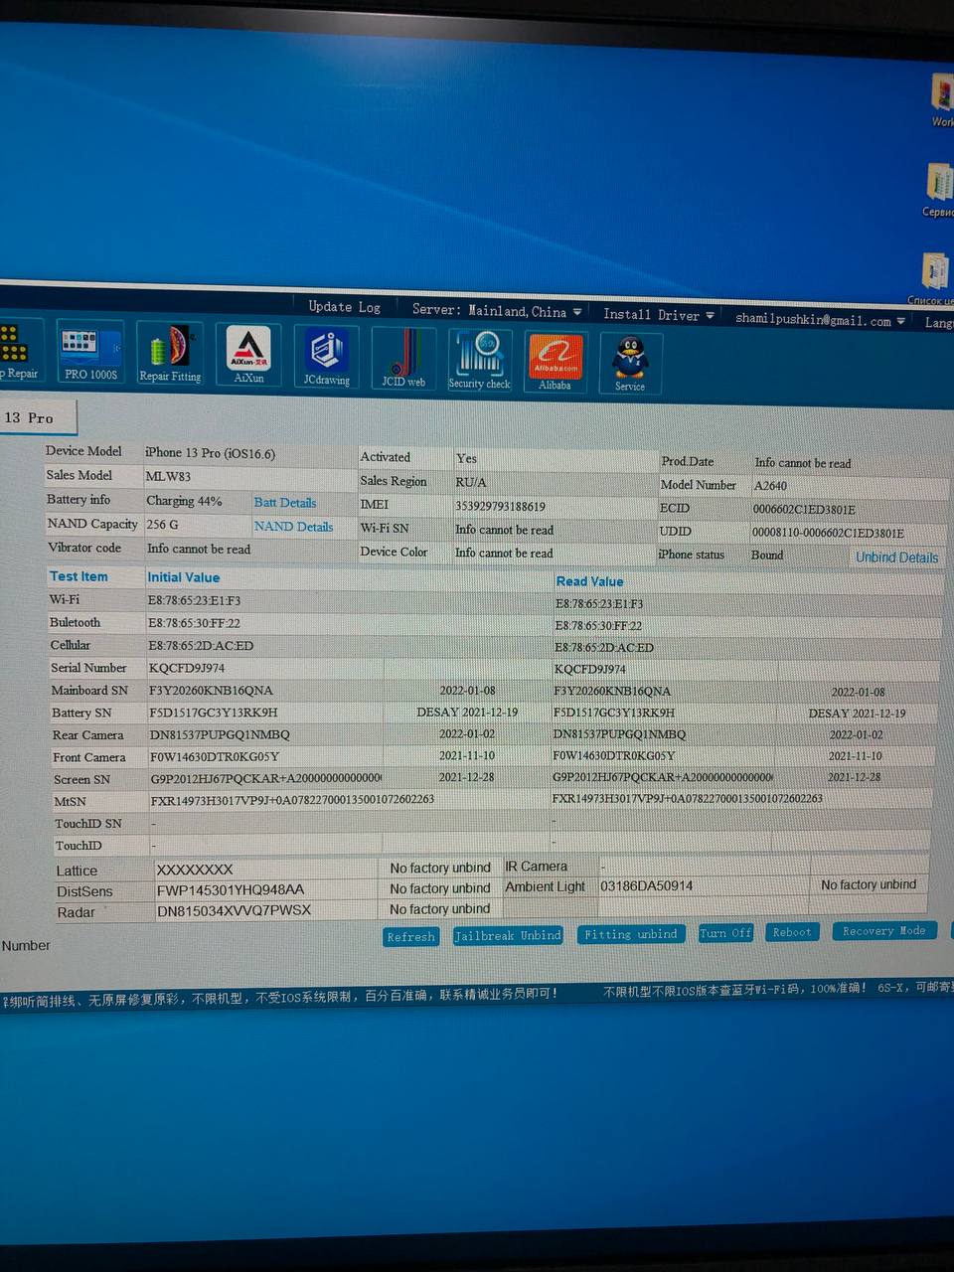Select MtSN value in the Read Value column
954x1272 pixels.
pos(688,798)
